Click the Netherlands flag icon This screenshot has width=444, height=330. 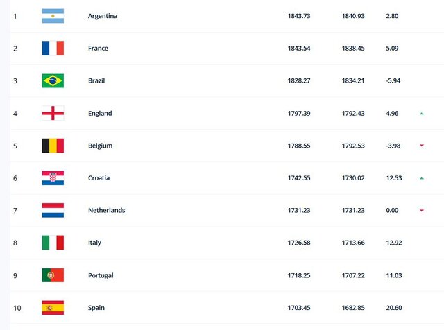click(x=53, y=210)
